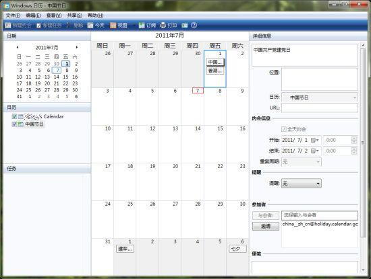Open the 编辑(E) menu
371x279 pixels.
tap(33, 15)
